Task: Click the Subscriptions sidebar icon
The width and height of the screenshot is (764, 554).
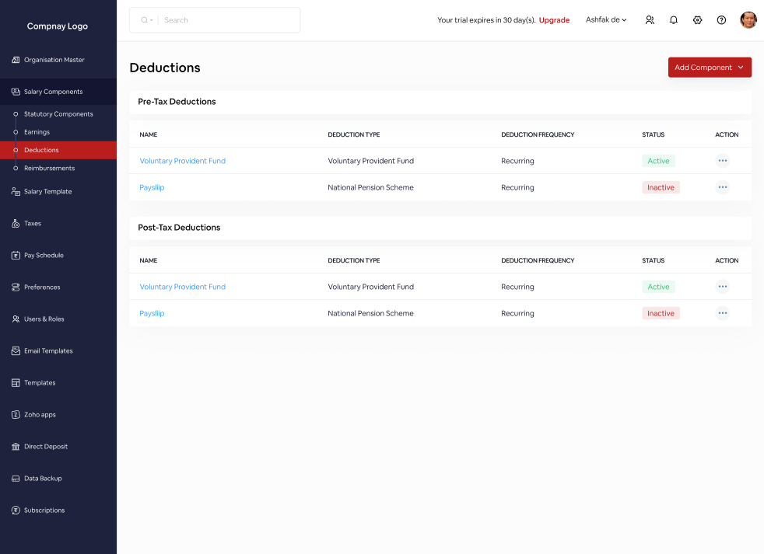Action: (x=16, y=510)
